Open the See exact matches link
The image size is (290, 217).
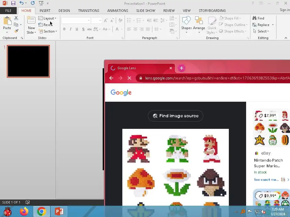tap(266, 180)
